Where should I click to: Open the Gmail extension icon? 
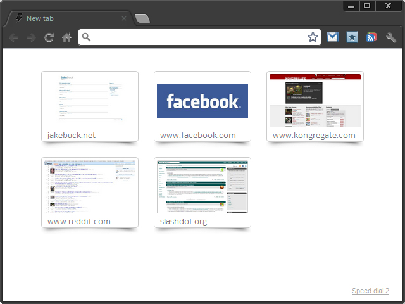tap(332, 37)
